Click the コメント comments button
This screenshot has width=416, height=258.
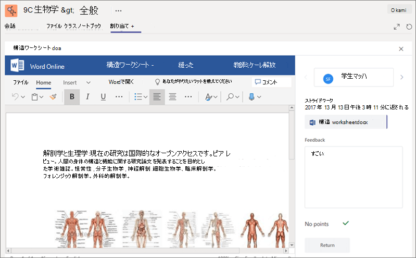[x=271, y=82]
